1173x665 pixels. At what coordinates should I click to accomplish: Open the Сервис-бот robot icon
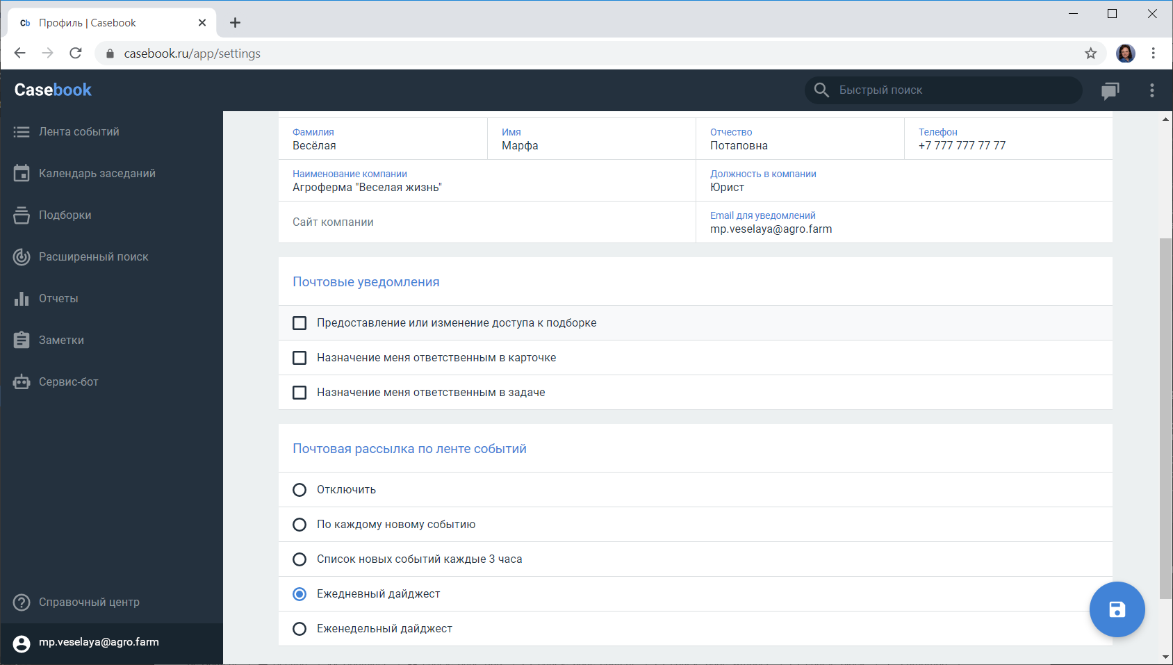pyautogui.click(x=22, y=381)
